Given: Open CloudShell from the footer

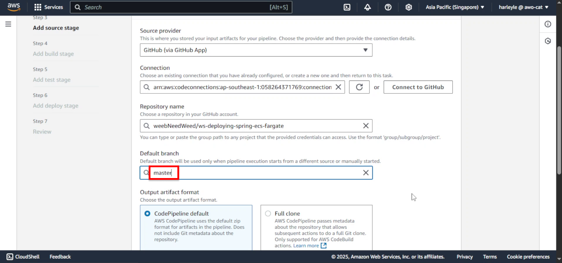Looking at the screenshot, I should [23, 257].
